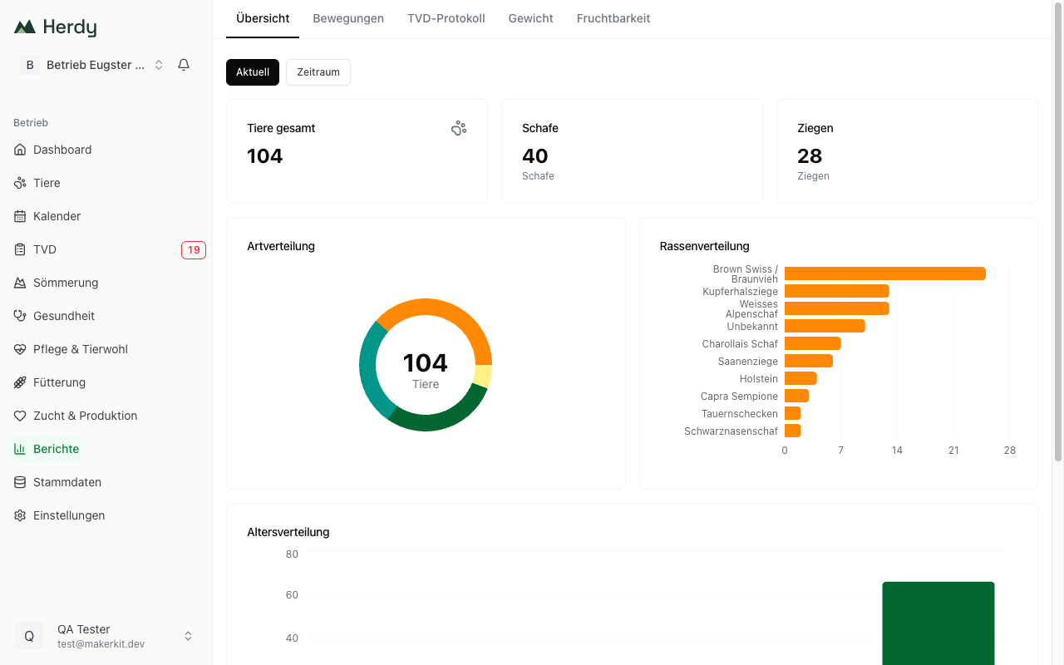Click the Ziegen count 28
Image resolution: width=1064 pixels, height=665 pixels.
click(x=810, y=156)
